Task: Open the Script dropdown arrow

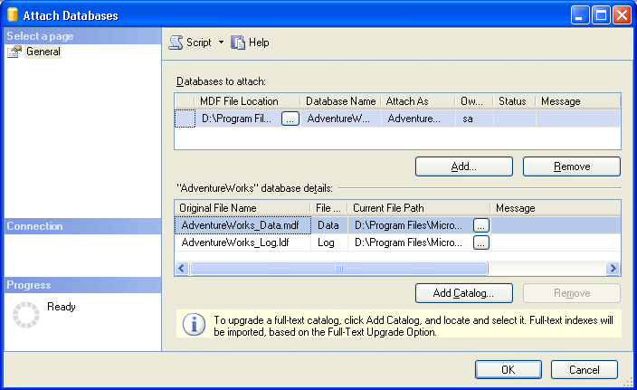Action: click(x=221, y=43)
